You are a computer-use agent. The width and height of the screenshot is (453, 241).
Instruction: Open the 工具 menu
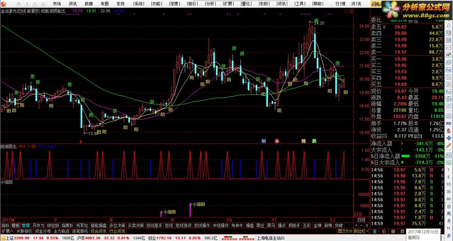pyautogui.click(x=300, y=4)
